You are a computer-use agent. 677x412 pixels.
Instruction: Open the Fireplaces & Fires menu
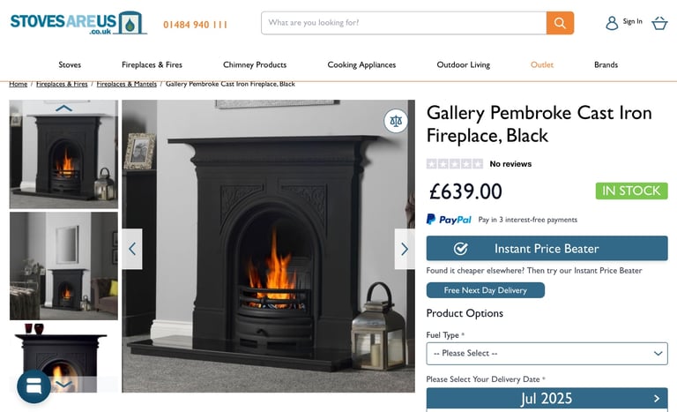152,65
